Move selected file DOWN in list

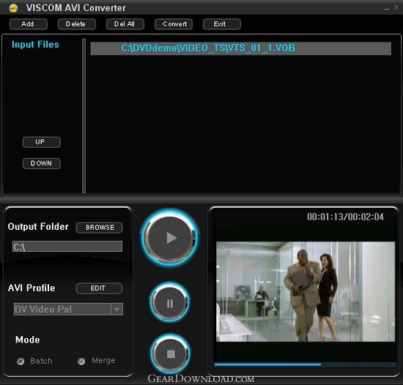[41, 163]
